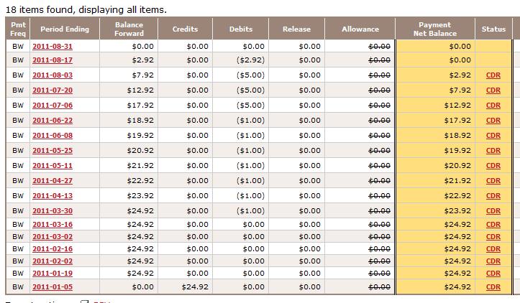Image resolution: width=520 pixels, height=303 pixels.
Task: Open CDR status for 2011-08-03 row
Action: 493,75
